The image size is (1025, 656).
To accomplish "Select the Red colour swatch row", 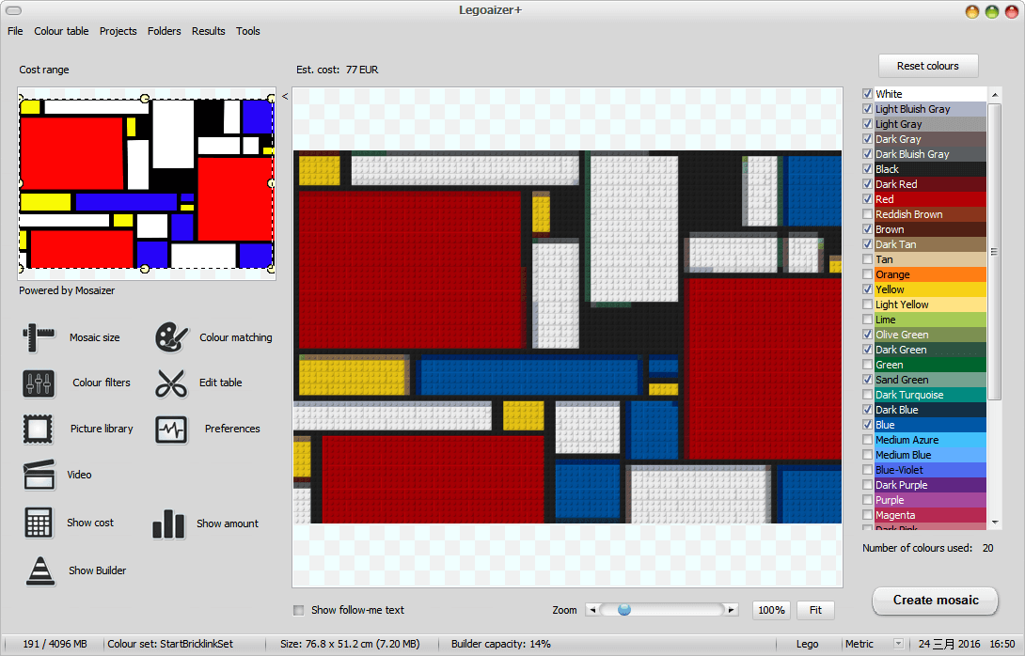I will 930,199.
